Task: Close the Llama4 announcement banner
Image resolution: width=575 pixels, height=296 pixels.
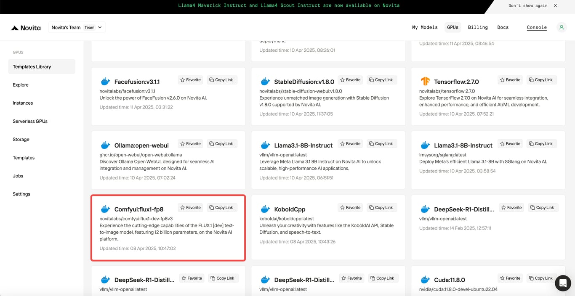Action: point(555,5)
